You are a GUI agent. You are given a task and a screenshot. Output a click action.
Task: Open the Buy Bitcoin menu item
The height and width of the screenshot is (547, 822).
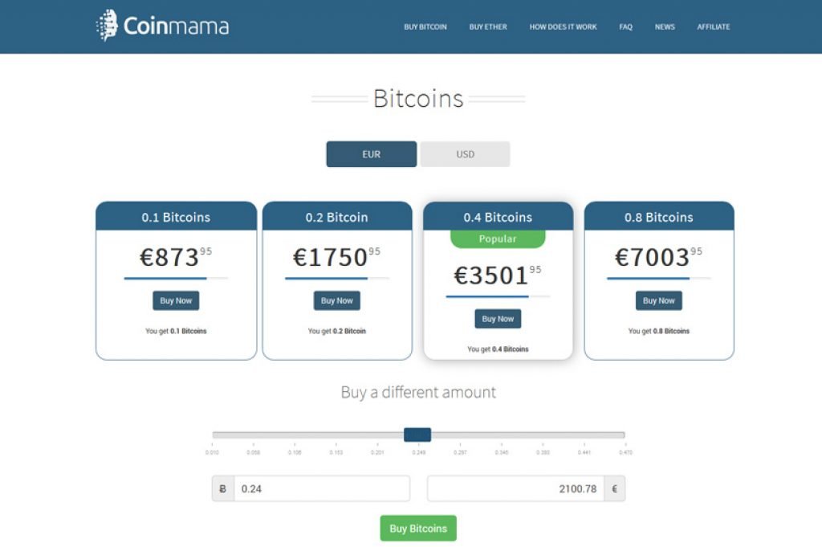tap(425, 27)
